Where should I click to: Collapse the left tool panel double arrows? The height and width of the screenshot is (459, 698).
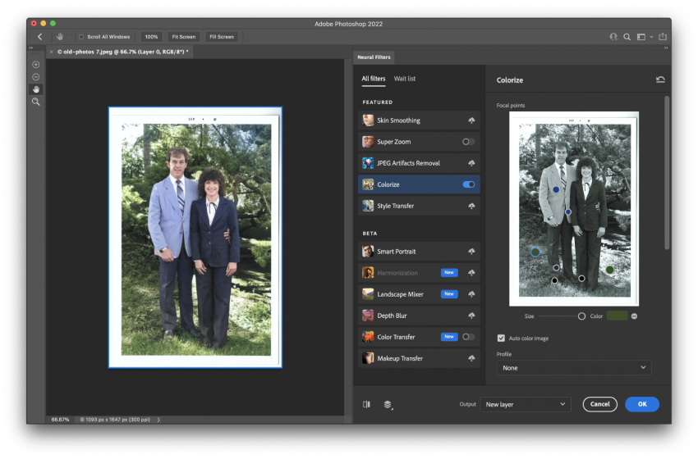[31, 48]
